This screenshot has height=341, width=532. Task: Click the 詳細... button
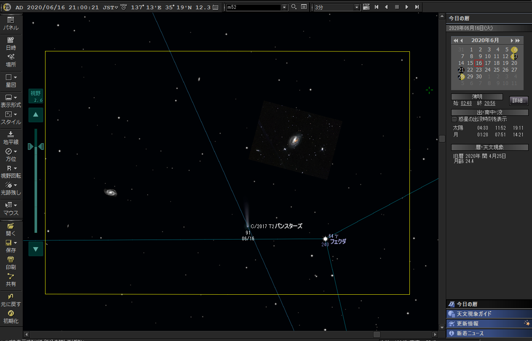(x=519, y=101)
